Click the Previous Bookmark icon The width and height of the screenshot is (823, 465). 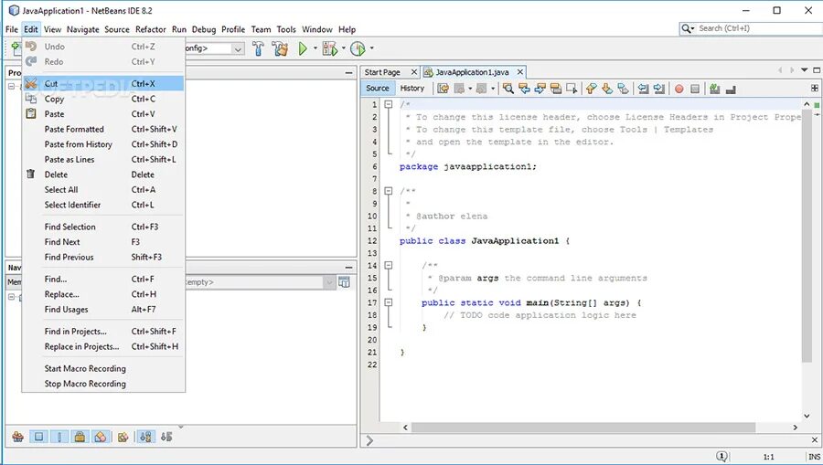591,89
